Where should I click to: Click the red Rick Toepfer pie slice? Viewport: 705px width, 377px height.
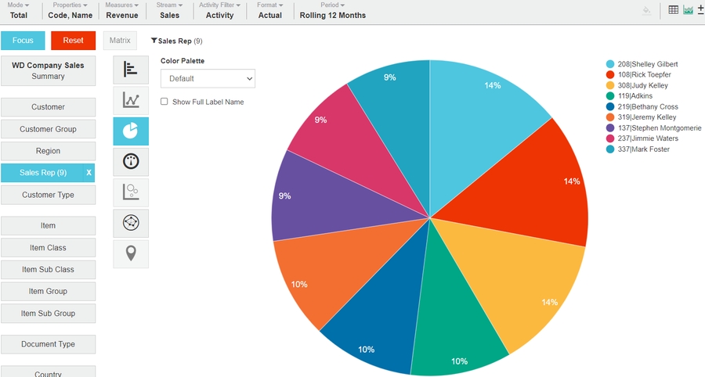[x=540, y=188]
